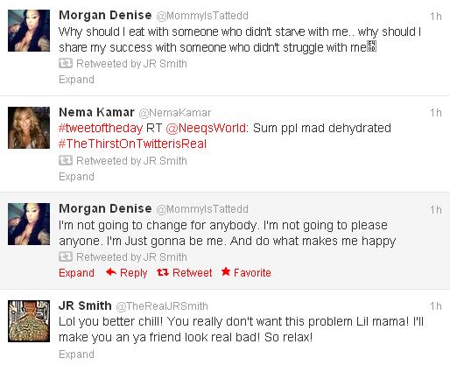Click the Favorite text button
Image resolution: width=450 pixels, height=365 pixels.
252,273
